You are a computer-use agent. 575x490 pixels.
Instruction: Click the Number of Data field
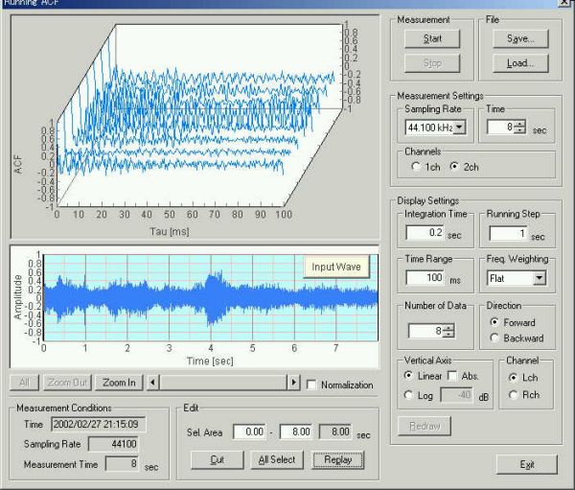[425, 331]
